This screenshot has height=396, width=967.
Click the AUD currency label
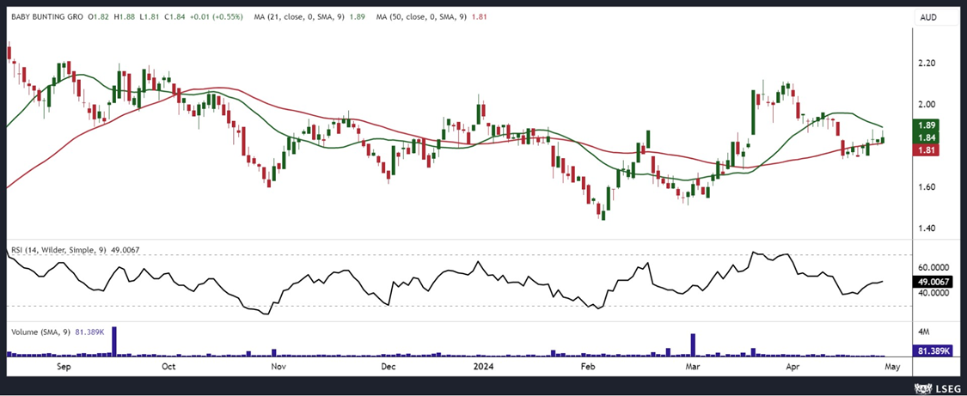point(927,18)
